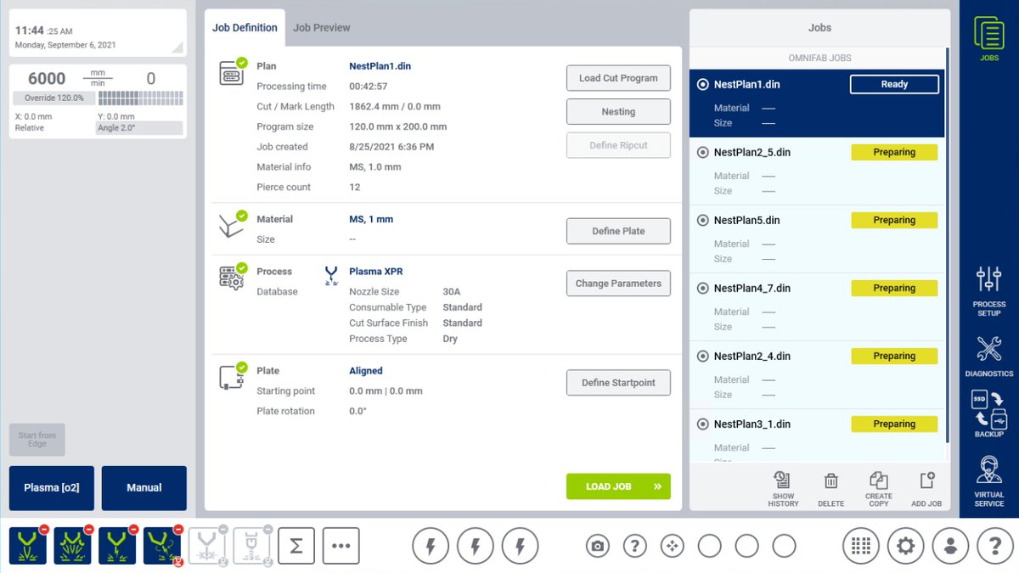1019x573 pixels.
Task: Open the Backup SSD/USB function
Action: click(x=989, y=413)
